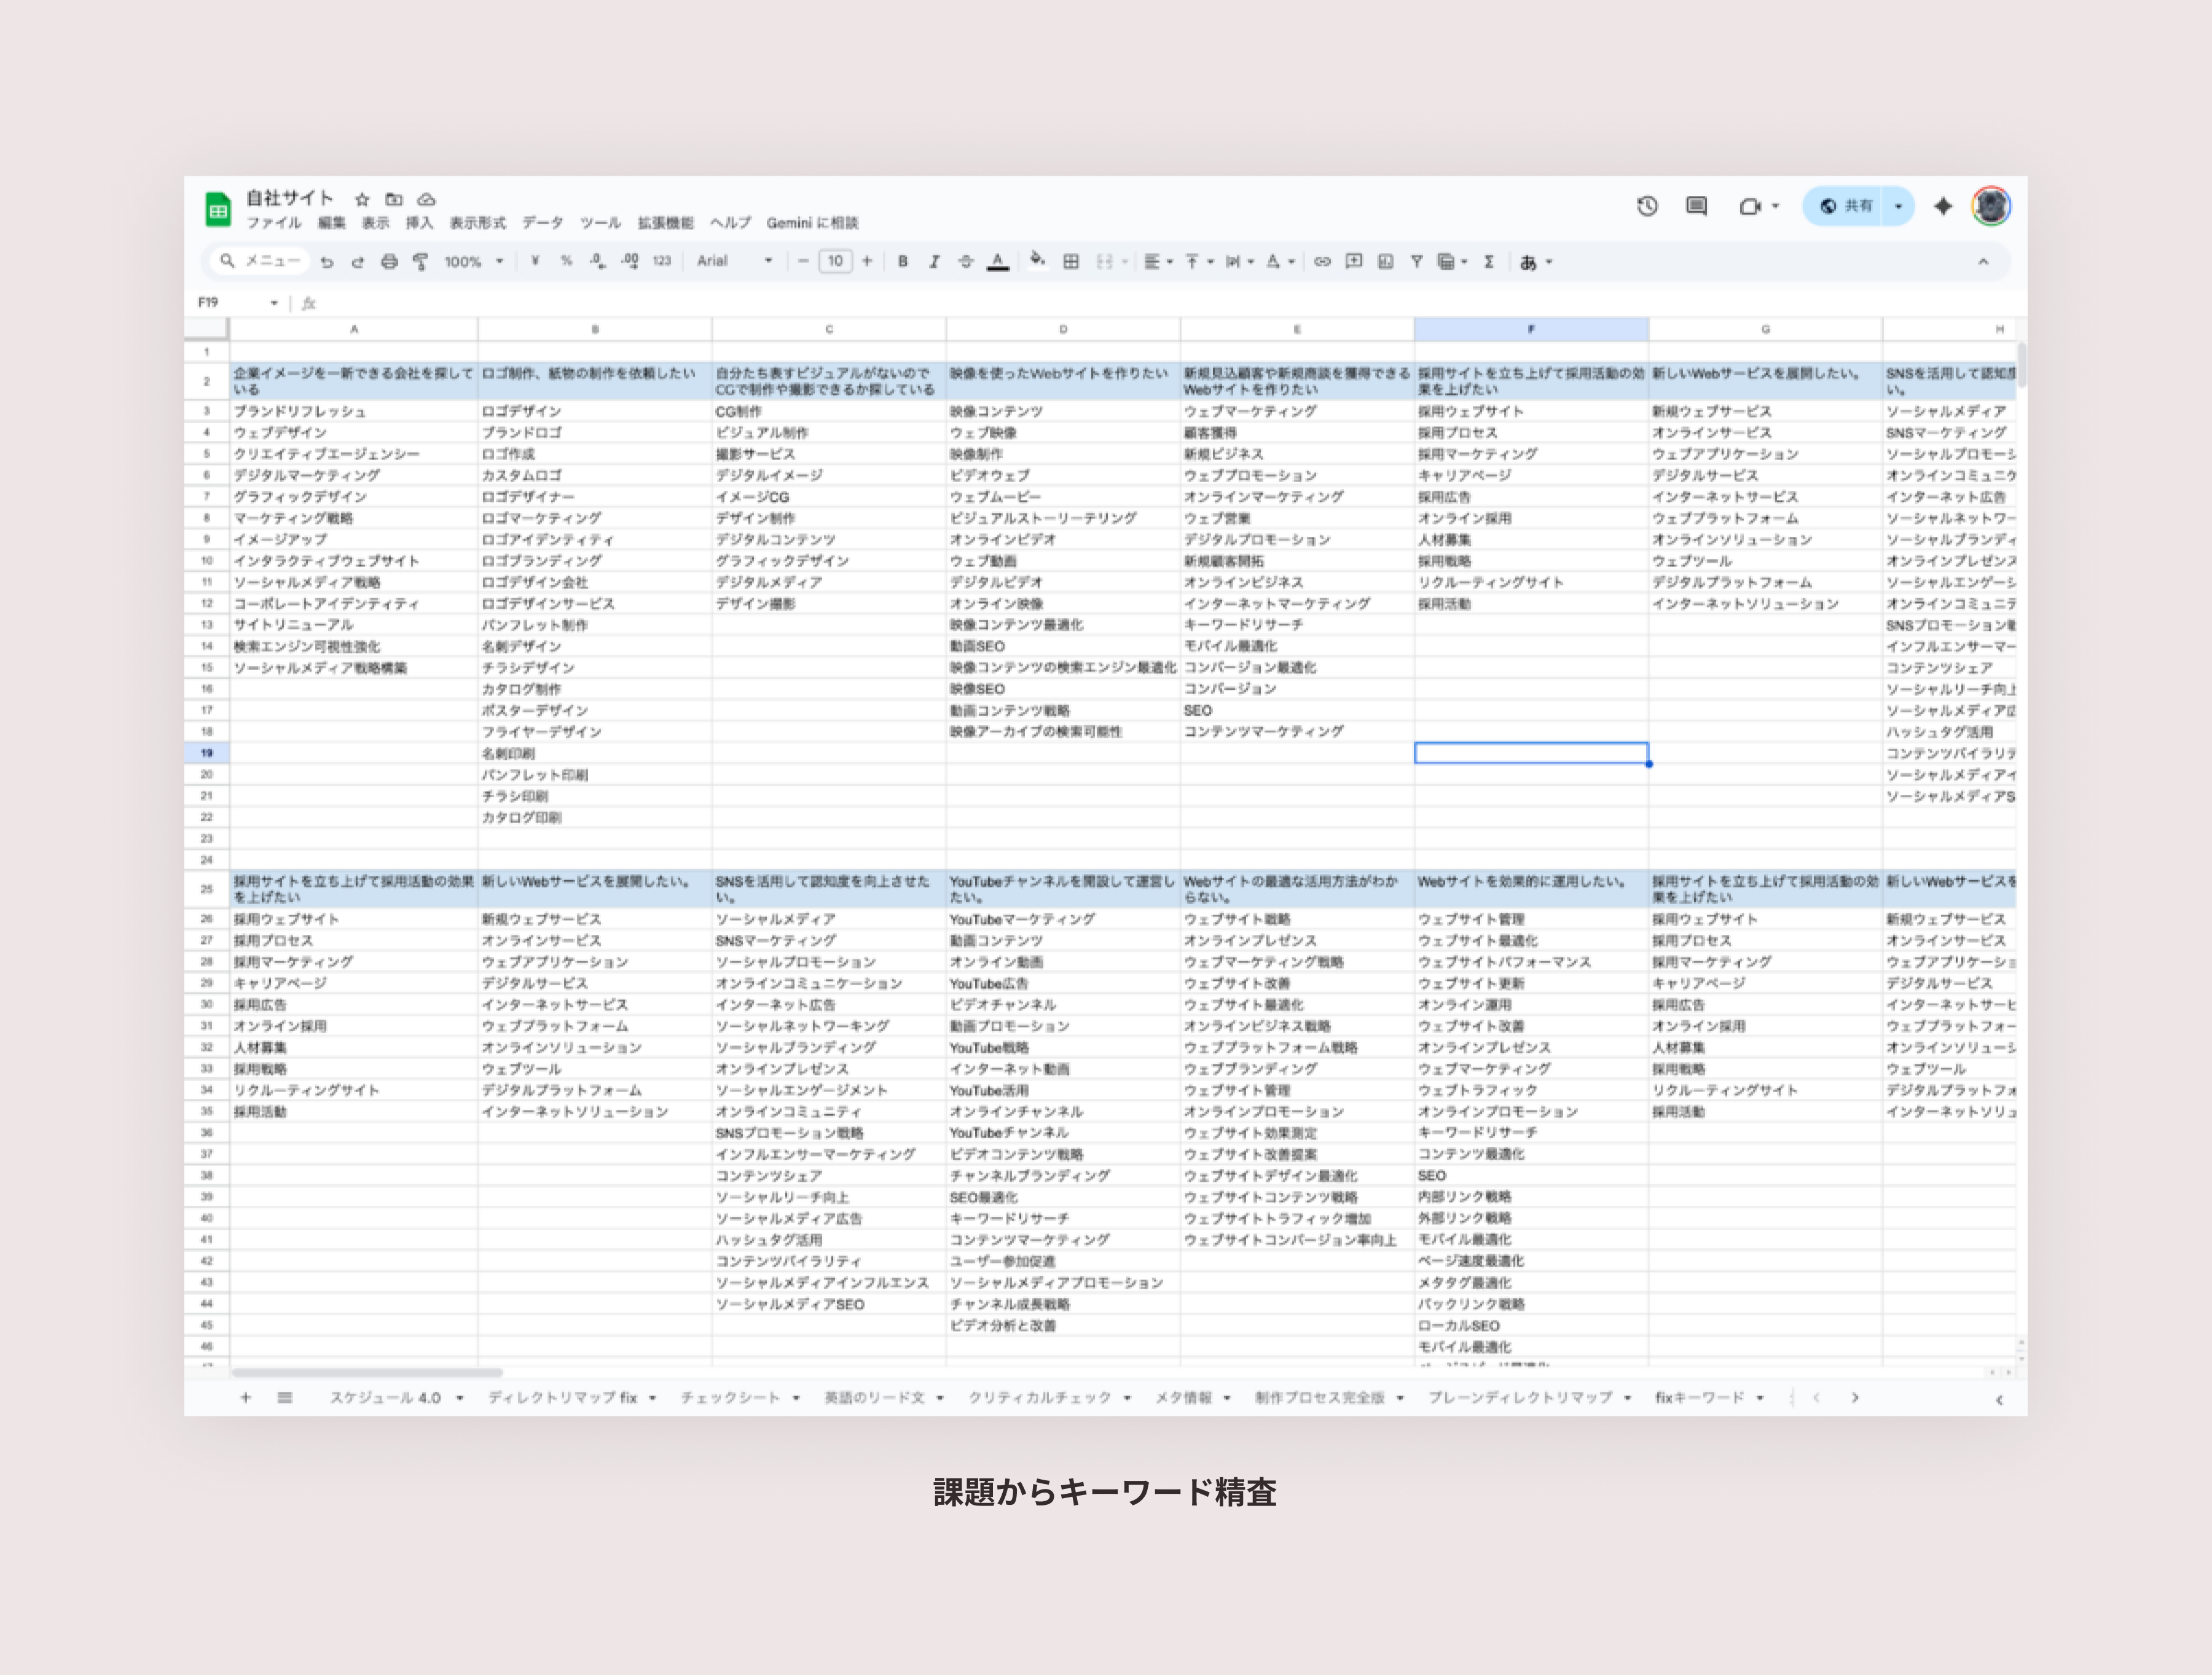The image size is (2212, 1675).
Task: Expand the 共有 share options arrow
Action: [1898, 207]
